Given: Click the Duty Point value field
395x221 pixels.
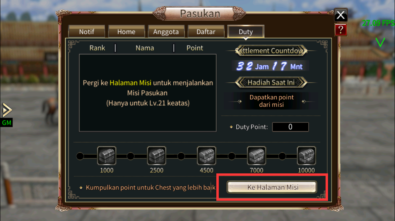Looking at the screenshot, I should pos(290,127).
